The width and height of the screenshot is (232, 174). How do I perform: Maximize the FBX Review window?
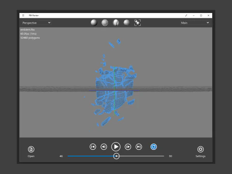click(201, 15)
